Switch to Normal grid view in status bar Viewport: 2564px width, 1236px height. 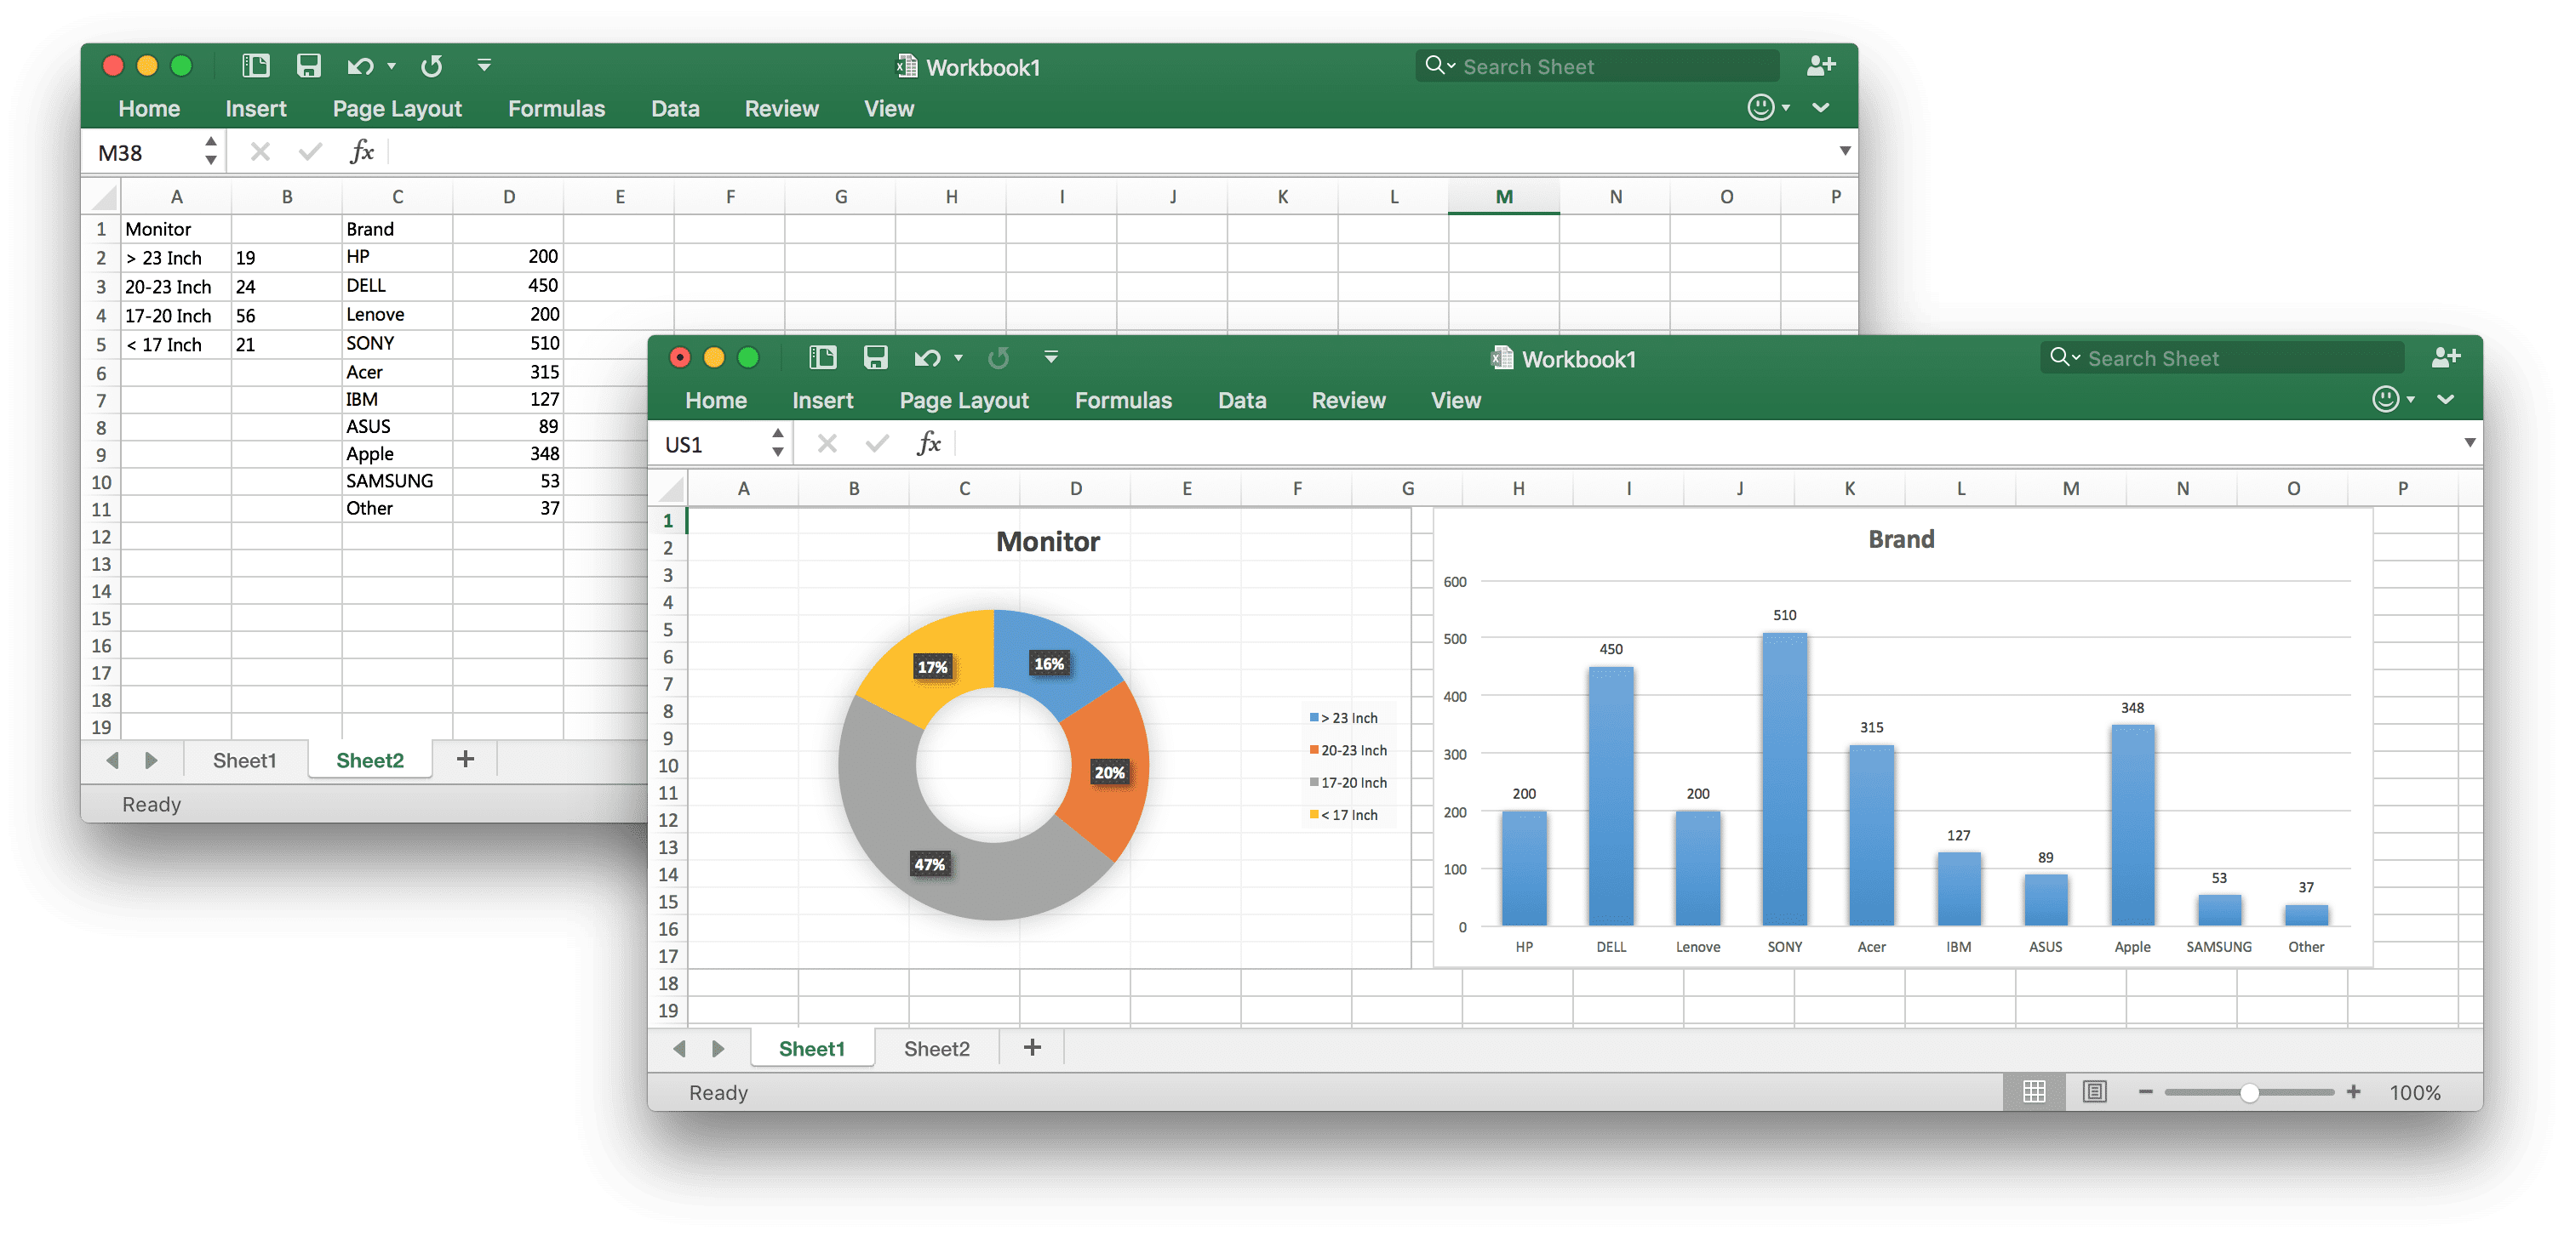coord(2034,1092)
